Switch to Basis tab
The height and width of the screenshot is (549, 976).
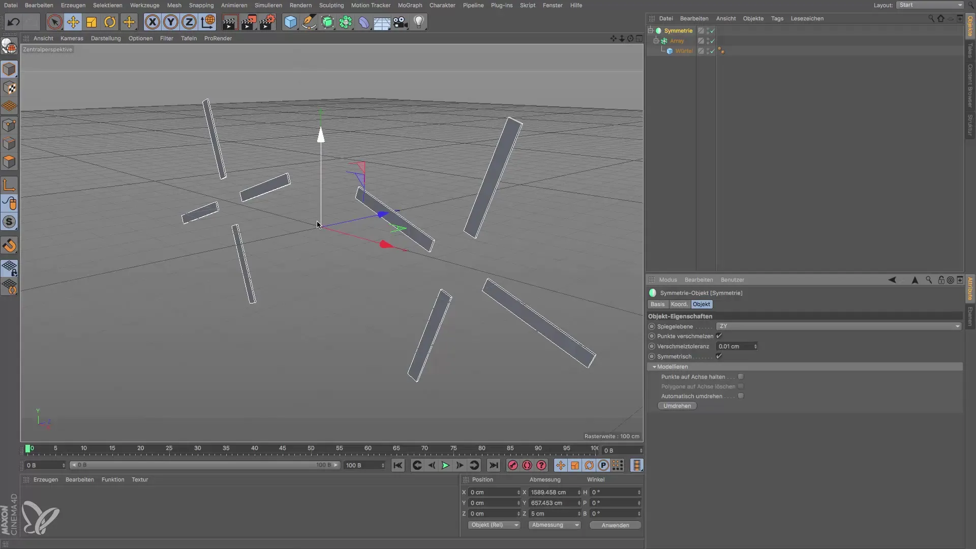(x=657, y=304)
